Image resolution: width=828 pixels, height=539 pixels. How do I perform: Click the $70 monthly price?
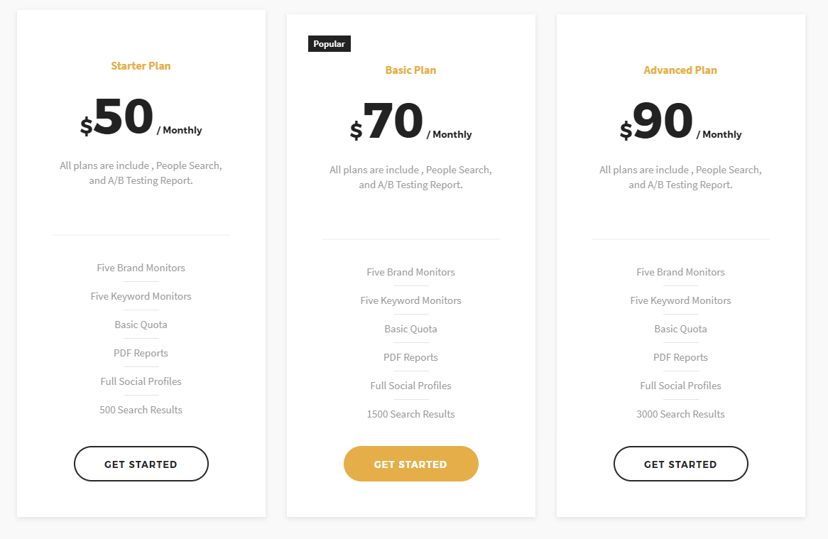tap(393, 122)
